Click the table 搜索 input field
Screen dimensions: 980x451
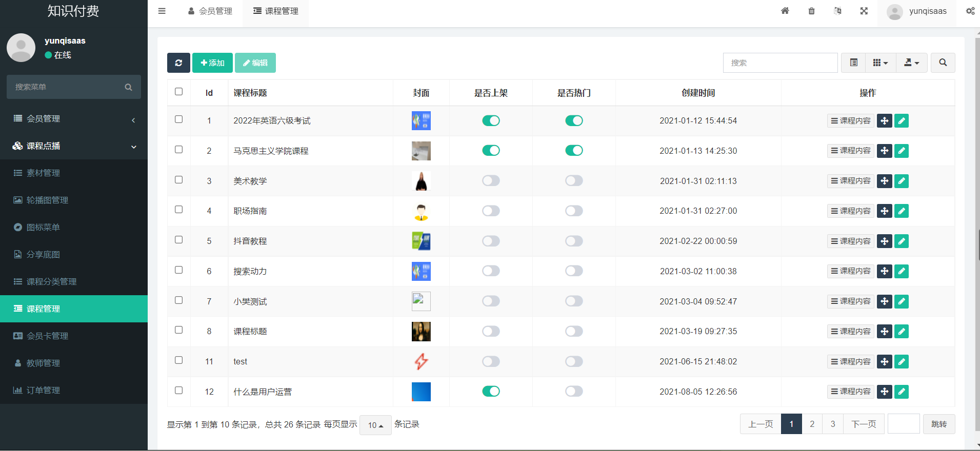click(x=780, y=63)
